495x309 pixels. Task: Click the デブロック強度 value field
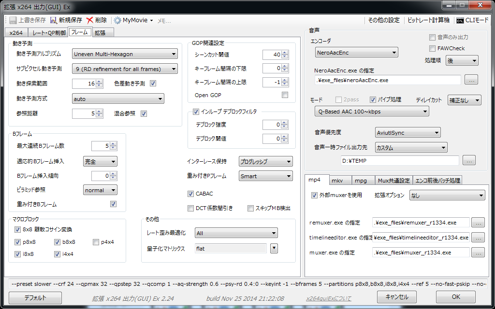point(272,125)
